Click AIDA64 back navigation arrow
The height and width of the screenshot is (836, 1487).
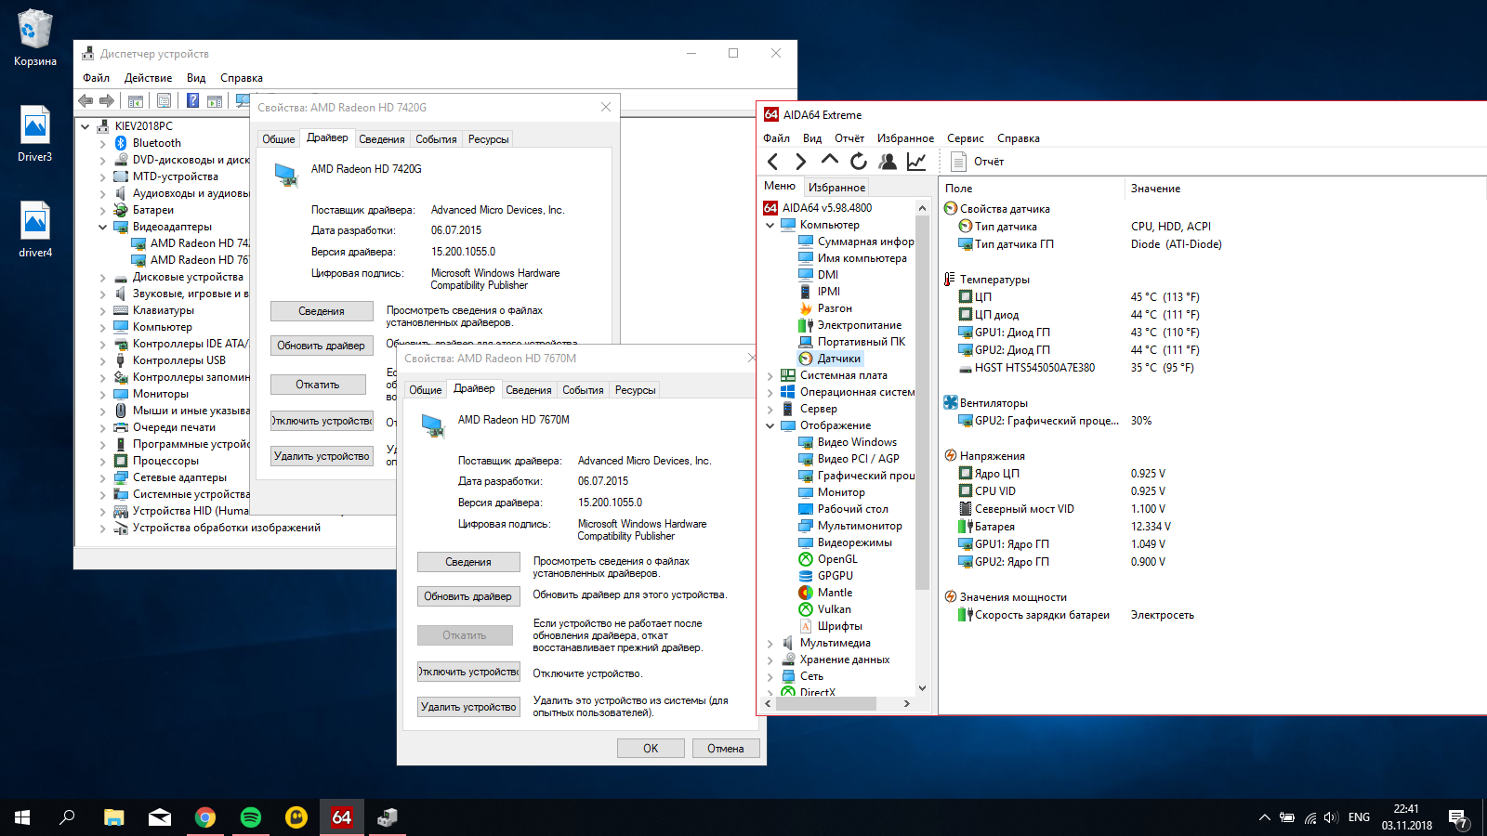772,162
